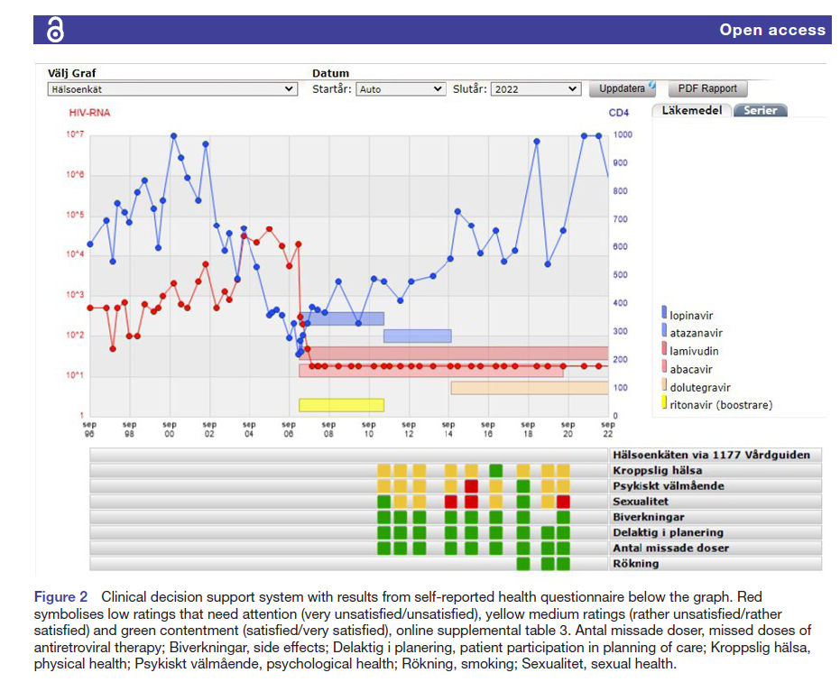
Task: Click the refresh icon on Uppdatera button
Action: point(651,87)
